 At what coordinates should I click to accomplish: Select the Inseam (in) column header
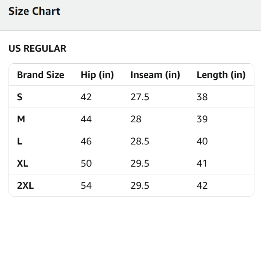pyautogui.click(x=155, y=75)
